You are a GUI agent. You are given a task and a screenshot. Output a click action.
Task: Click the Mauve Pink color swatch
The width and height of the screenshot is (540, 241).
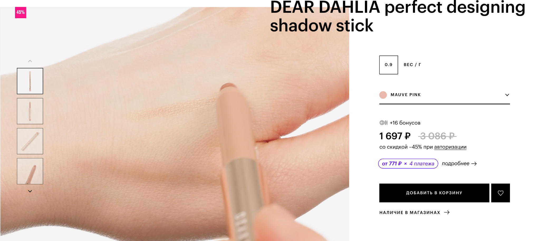point(383,95)
